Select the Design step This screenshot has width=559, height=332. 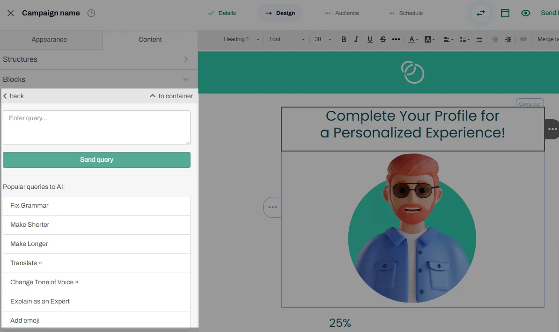(x=280, y=13)
